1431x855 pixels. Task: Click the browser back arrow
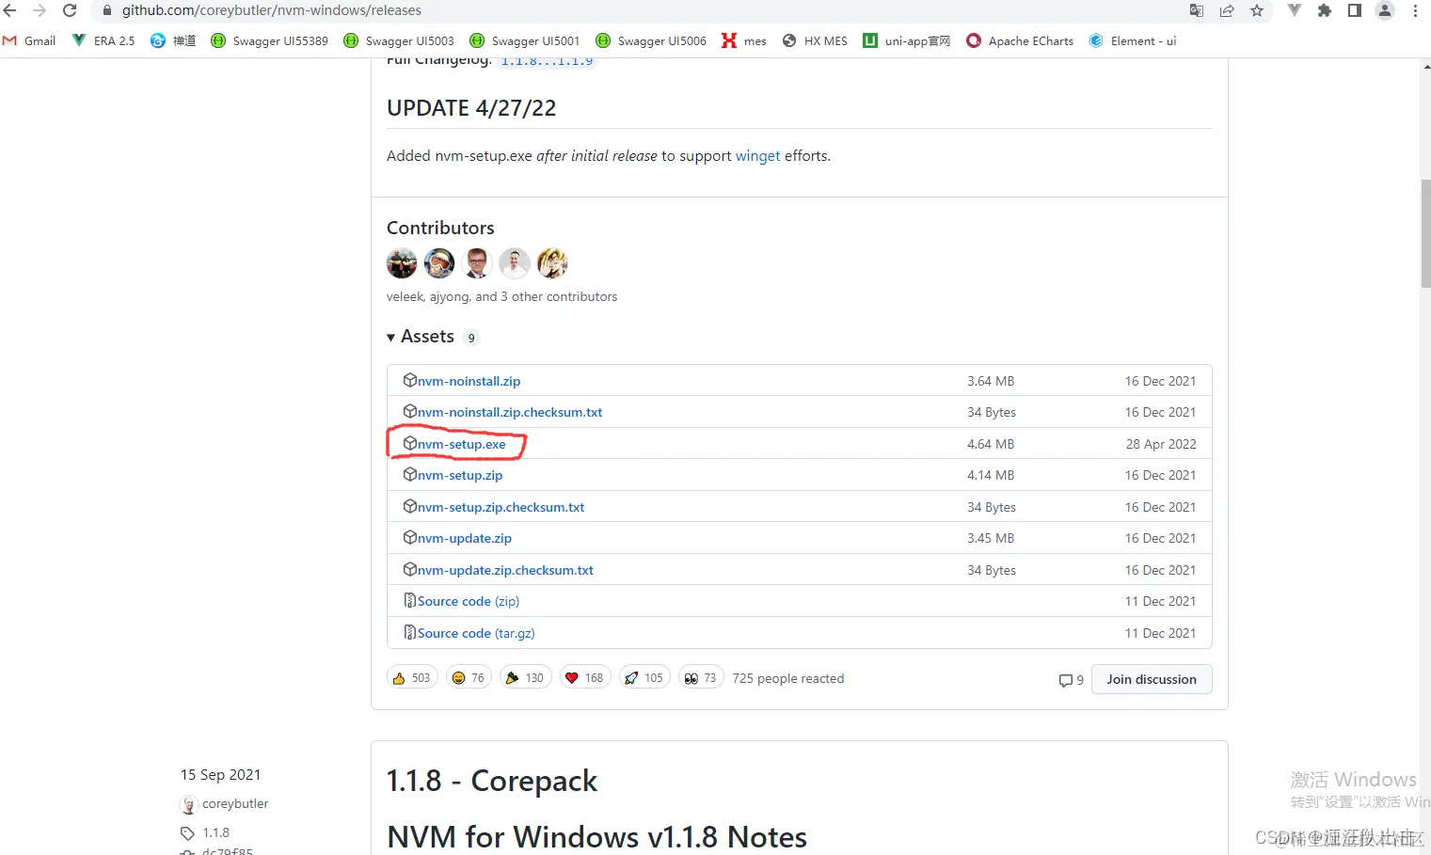[10, 10]
